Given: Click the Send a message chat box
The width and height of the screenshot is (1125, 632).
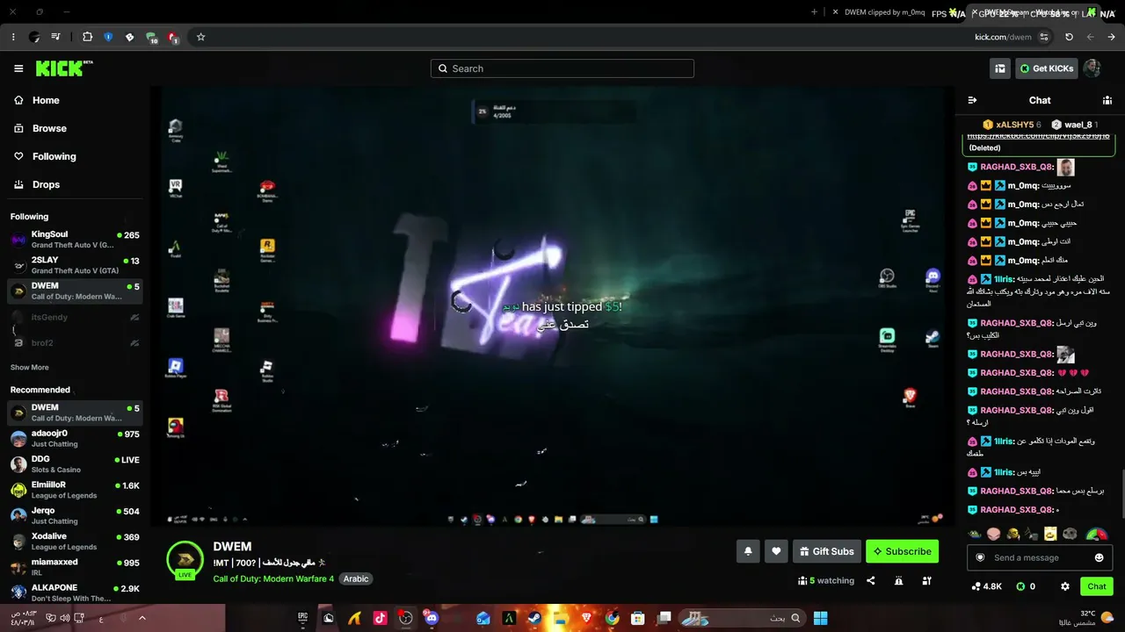Looking at the screenshot, I should tap(1040, 557).
